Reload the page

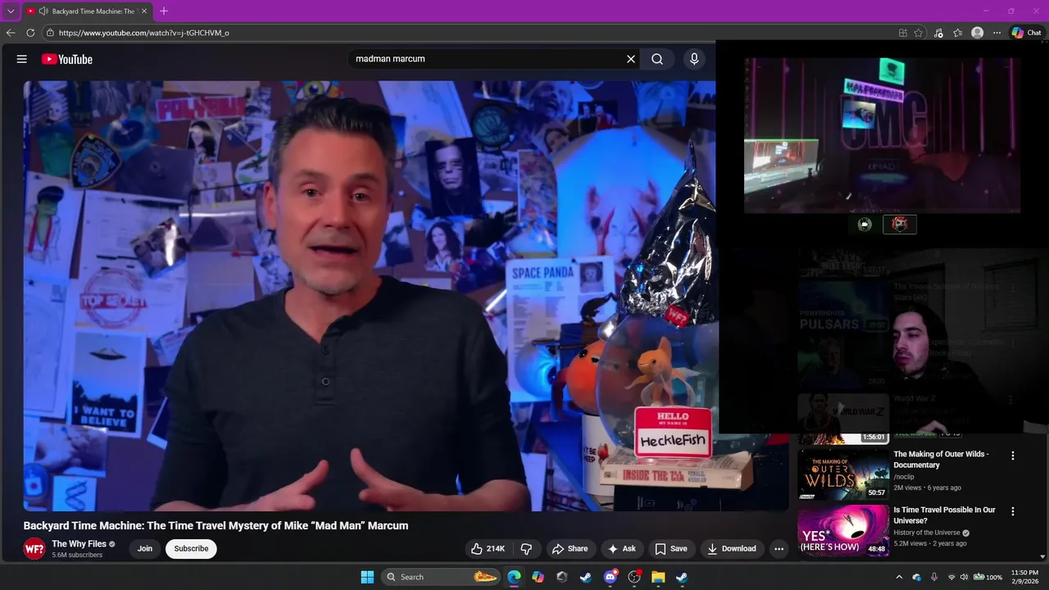click(30, 33)
